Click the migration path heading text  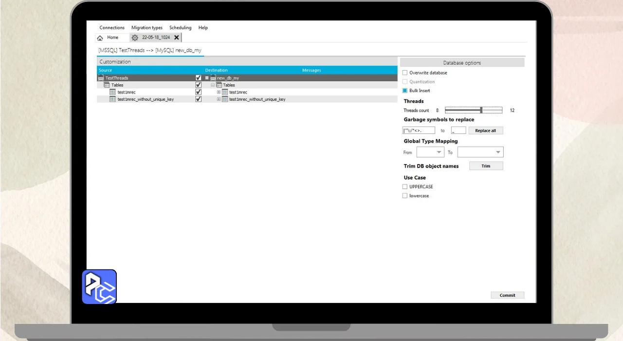pos(150,50)
